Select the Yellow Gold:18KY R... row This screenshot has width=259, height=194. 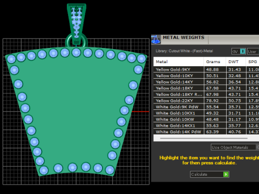coord(206,94)
